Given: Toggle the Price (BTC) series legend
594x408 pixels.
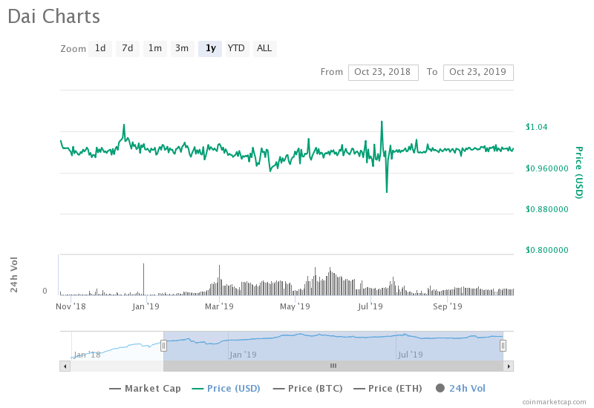Looking at the screenshot, I should [x=307, y=388].
